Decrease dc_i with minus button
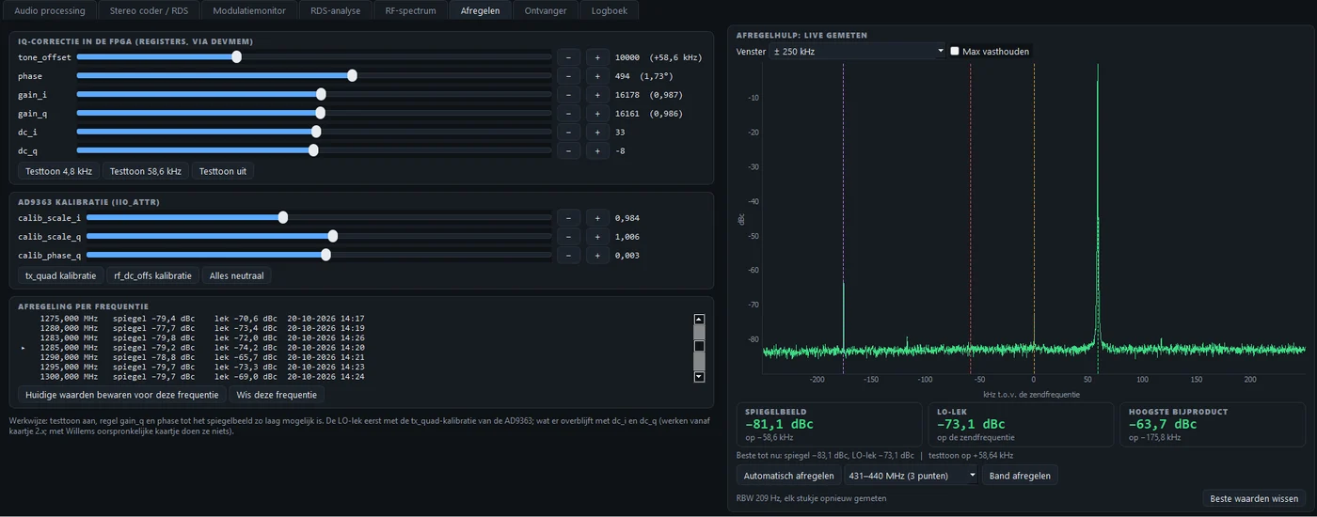 click(x=568, y=133)
